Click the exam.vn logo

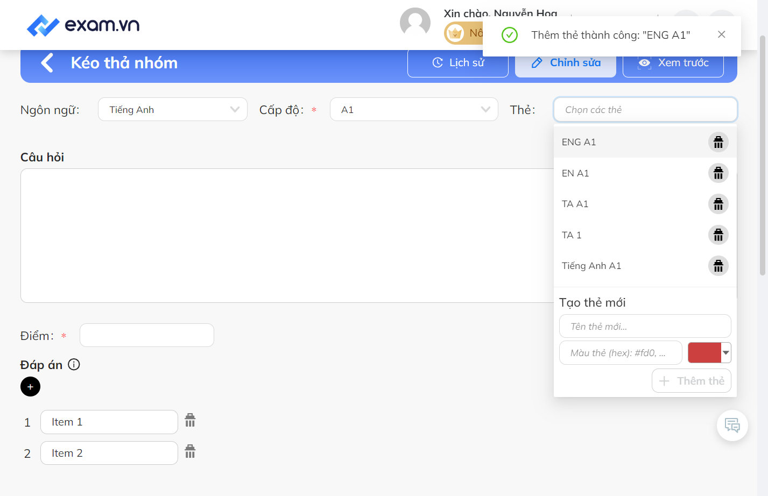point(83,25)
